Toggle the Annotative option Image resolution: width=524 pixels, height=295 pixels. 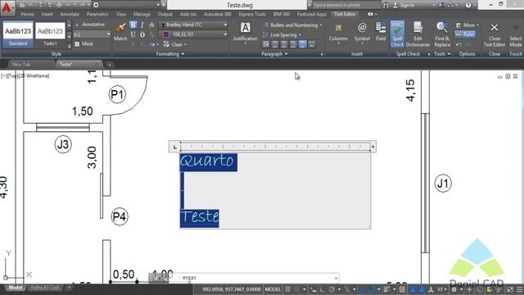point(89,25)
